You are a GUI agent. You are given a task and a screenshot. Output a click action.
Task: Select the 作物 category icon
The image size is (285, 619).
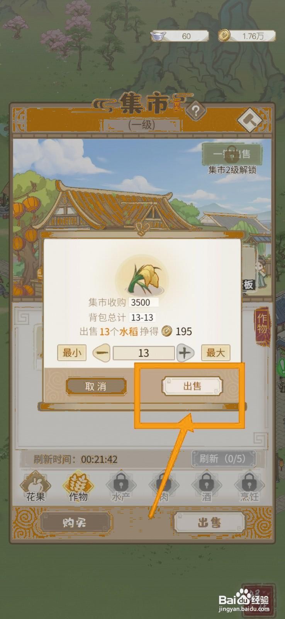(x=78, y=487)
